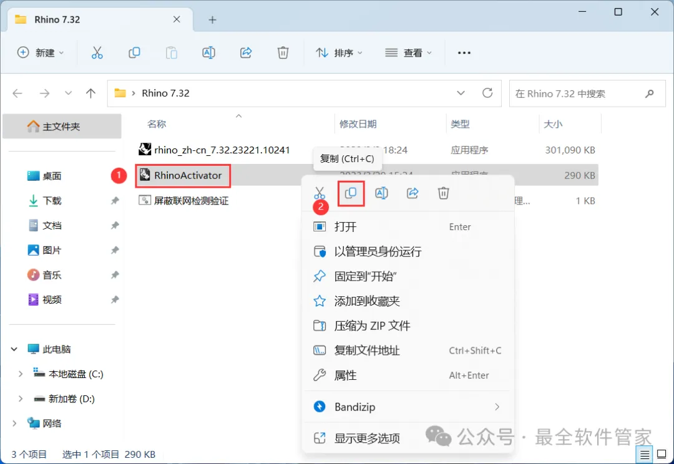Image resolution: width=674 pixels, height=464 pixels.
Task: Open the three-dot more options menu
Action: tap(464, 53)
